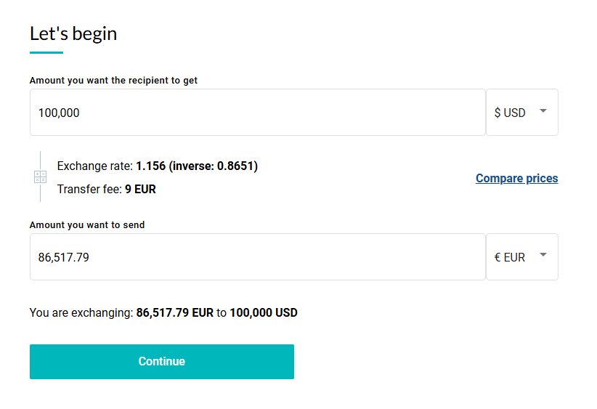This screenshot has height=409, width=597.
Task: Open the '$ USD' recipient currency selector
Action: pos(511,113)
